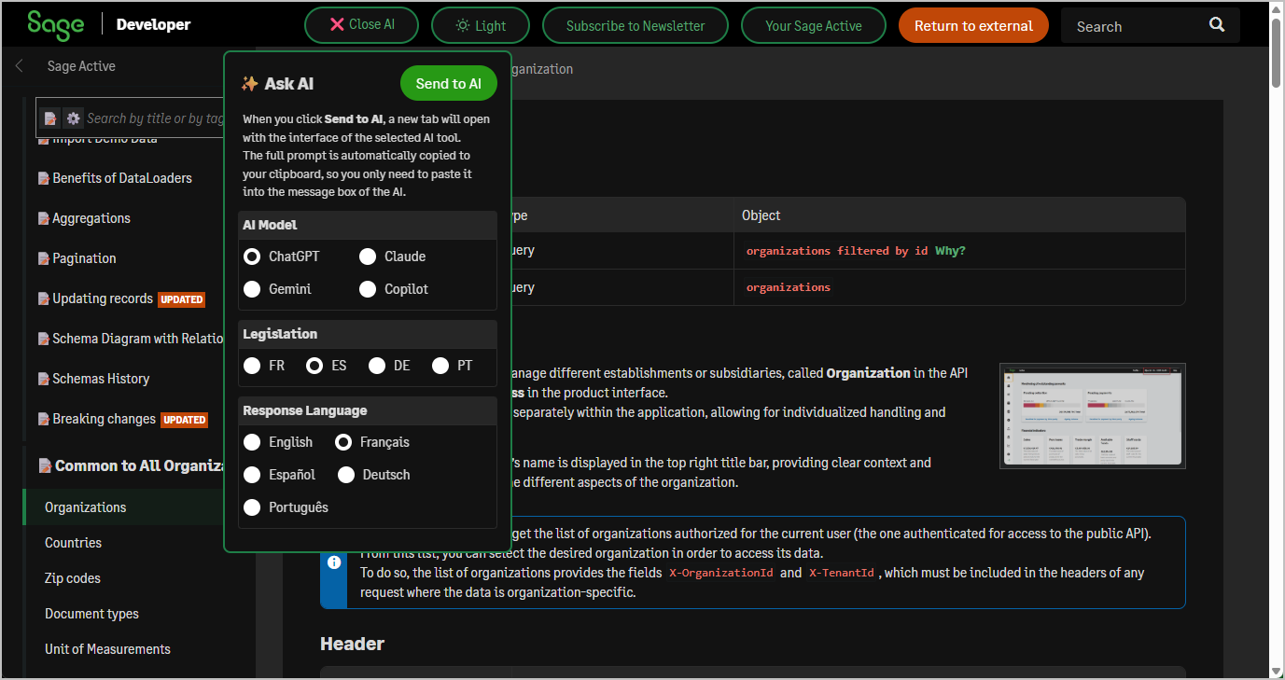Click the Send to AI button

449,83
